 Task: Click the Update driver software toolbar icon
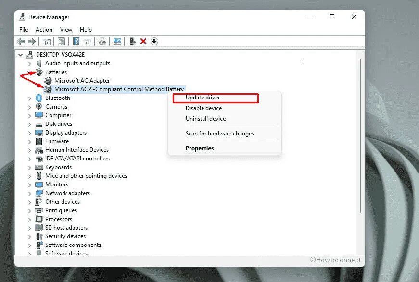102,41
